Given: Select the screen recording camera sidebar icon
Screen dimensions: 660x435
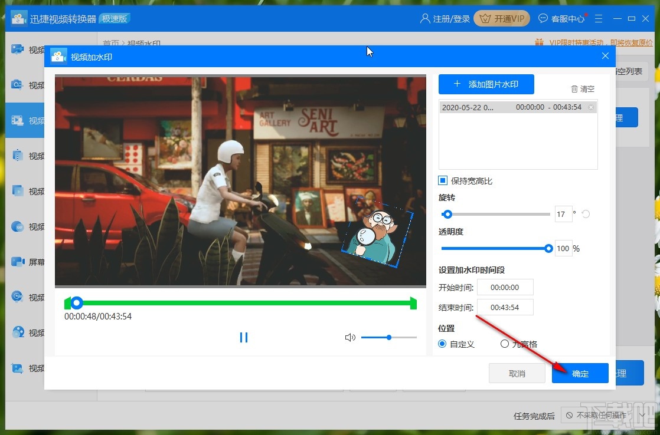Looking at the screenshot, I should [x=18, y=262].
